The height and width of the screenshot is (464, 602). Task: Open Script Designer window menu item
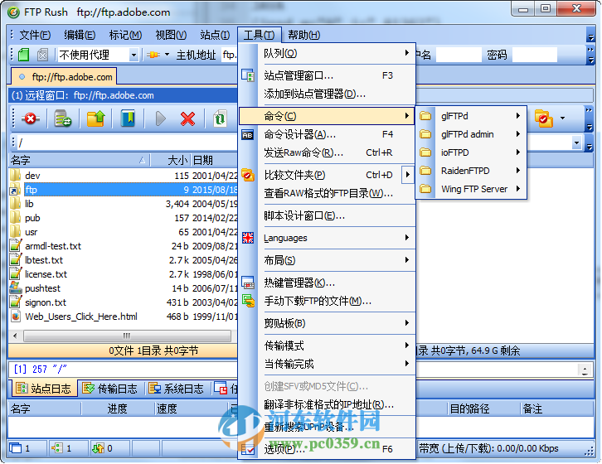point(327,216)
